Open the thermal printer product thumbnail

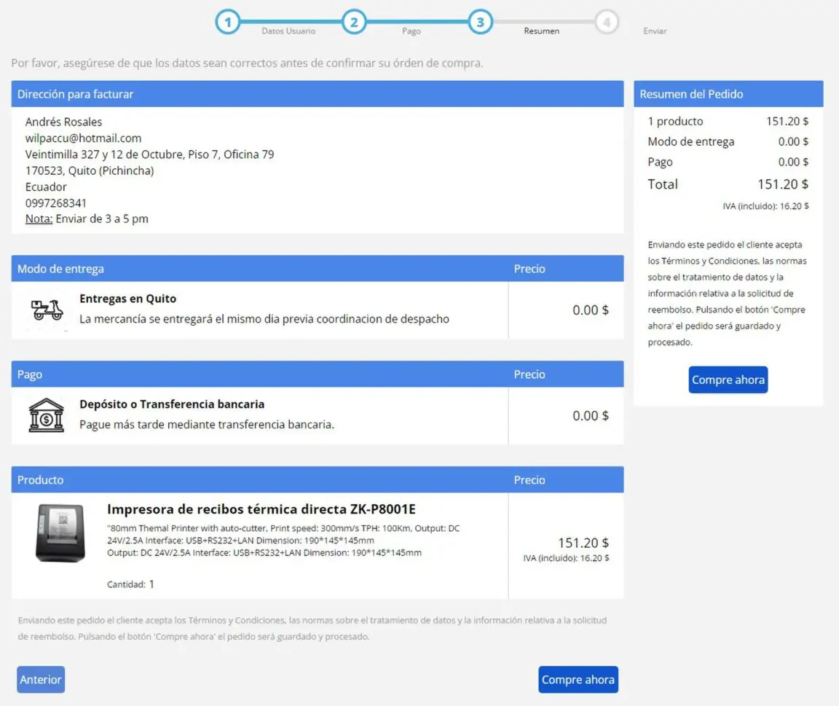pos(60,533)
